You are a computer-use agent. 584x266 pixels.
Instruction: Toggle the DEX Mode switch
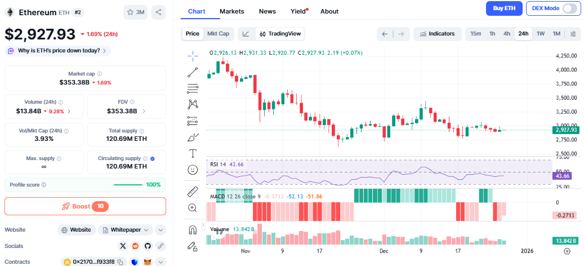569,8
